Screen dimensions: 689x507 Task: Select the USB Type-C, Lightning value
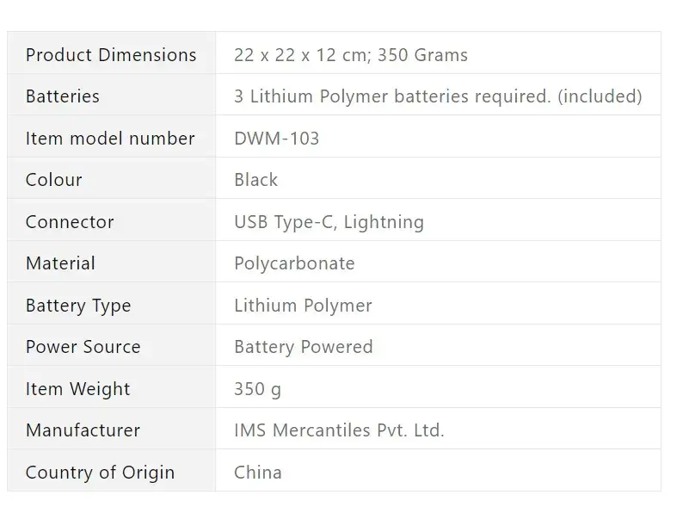329,222
